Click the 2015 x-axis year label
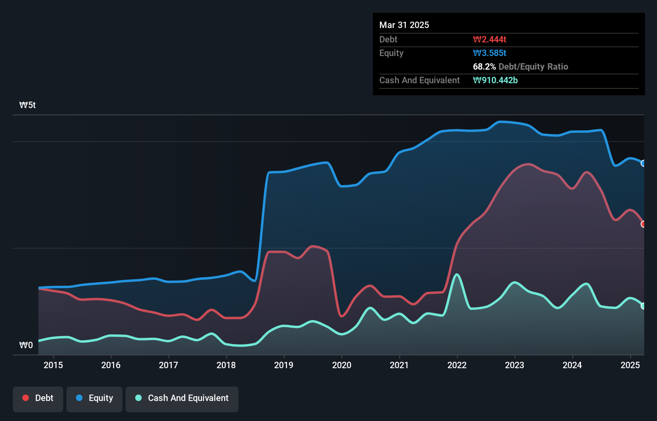657x421 pixels. click(x=53, y=365)
